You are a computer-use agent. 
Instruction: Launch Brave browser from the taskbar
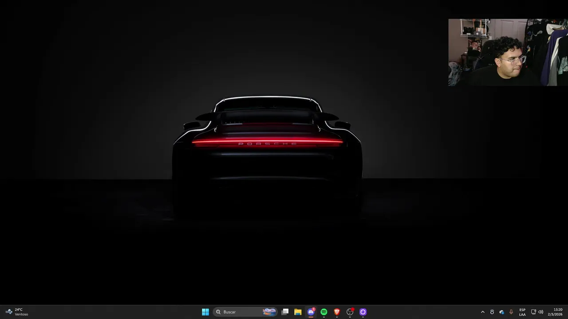337,312
